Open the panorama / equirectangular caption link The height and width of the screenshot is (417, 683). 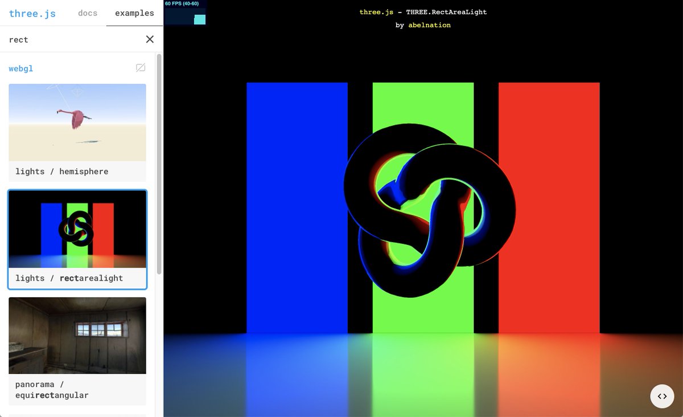(51, 389)
